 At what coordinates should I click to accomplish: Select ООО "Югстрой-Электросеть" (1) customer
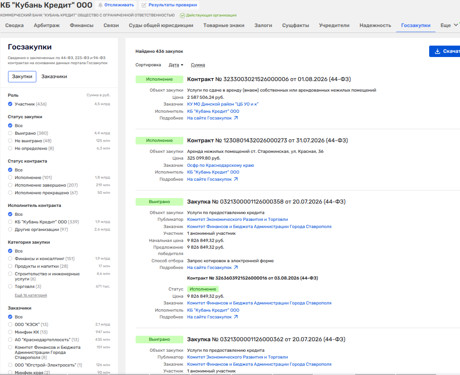[x=10, y=365]
